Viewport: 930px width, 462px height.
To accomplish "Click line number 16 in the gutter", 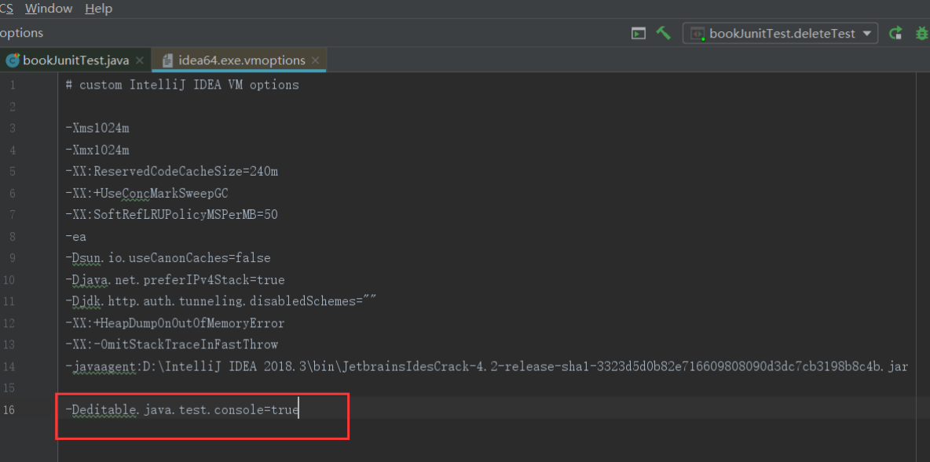I will click(9, 410).
